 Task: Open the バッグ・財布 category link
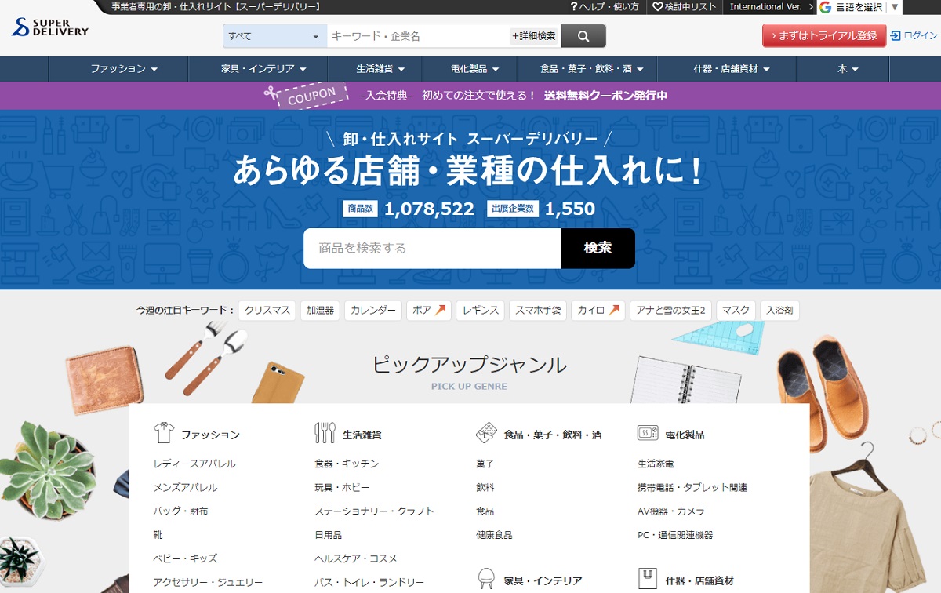[x=181, y=511]
